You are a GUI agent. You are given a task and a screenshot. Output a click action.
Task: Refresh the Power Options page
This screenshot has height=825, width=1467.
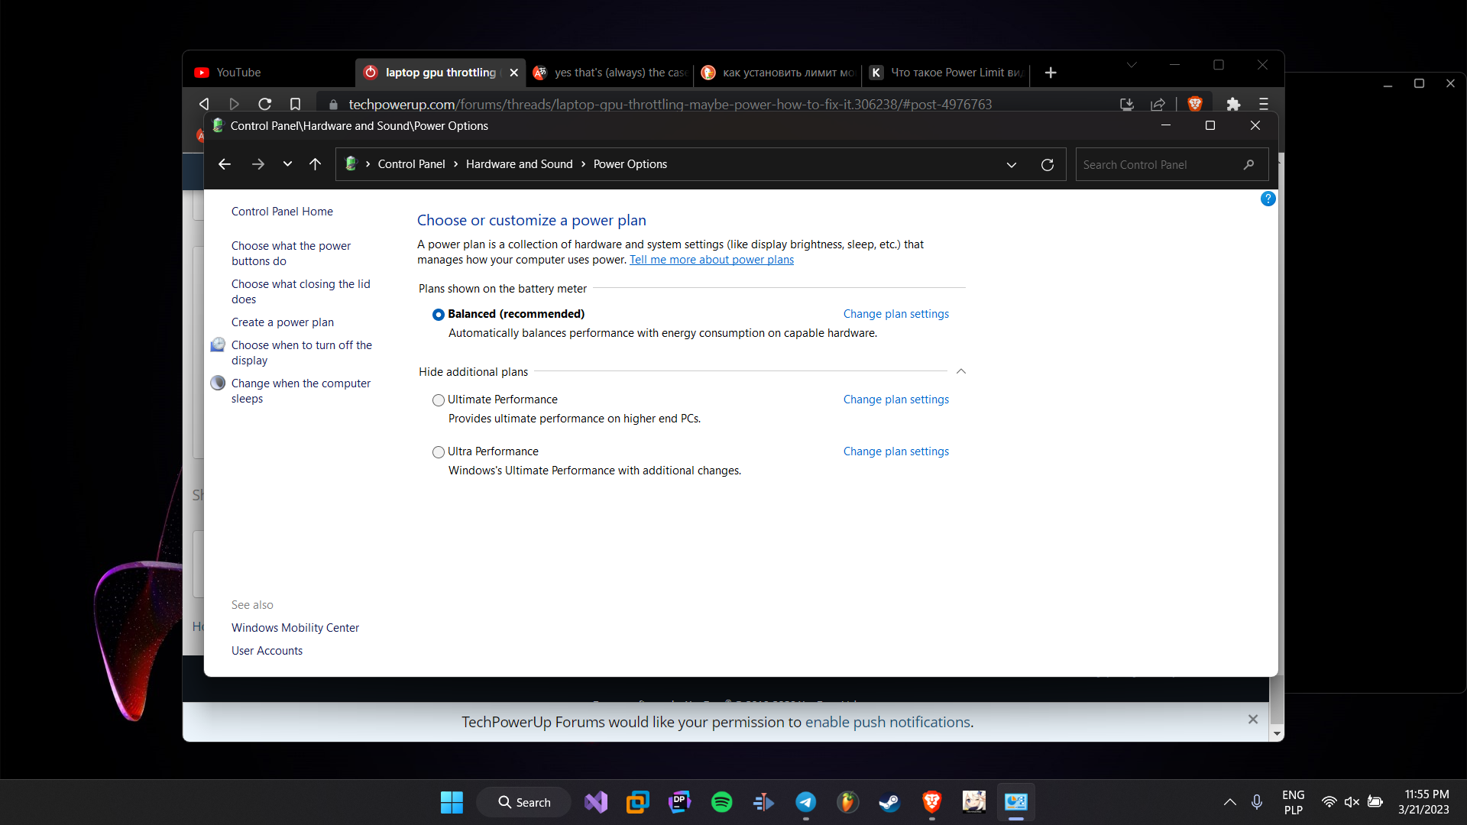[1048, 165]
